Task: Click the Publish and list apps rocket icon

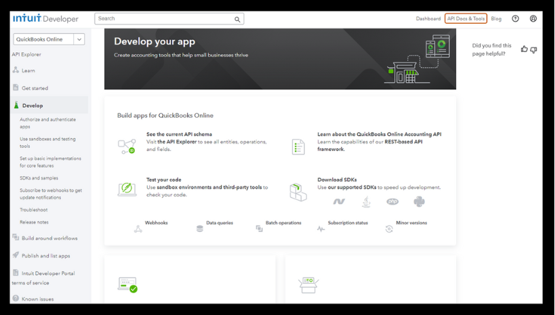Action: [x=16, y=255]
